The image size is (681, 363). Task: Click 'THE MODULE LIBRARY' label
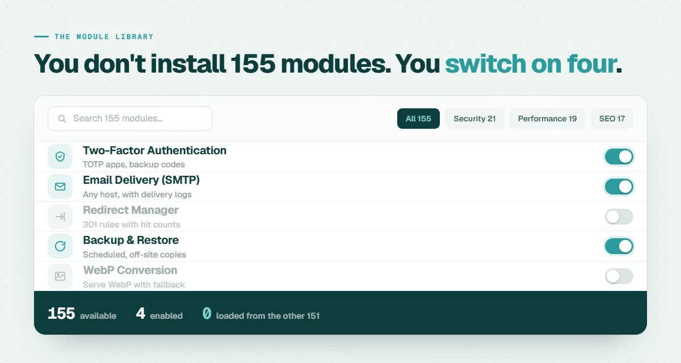104,36
